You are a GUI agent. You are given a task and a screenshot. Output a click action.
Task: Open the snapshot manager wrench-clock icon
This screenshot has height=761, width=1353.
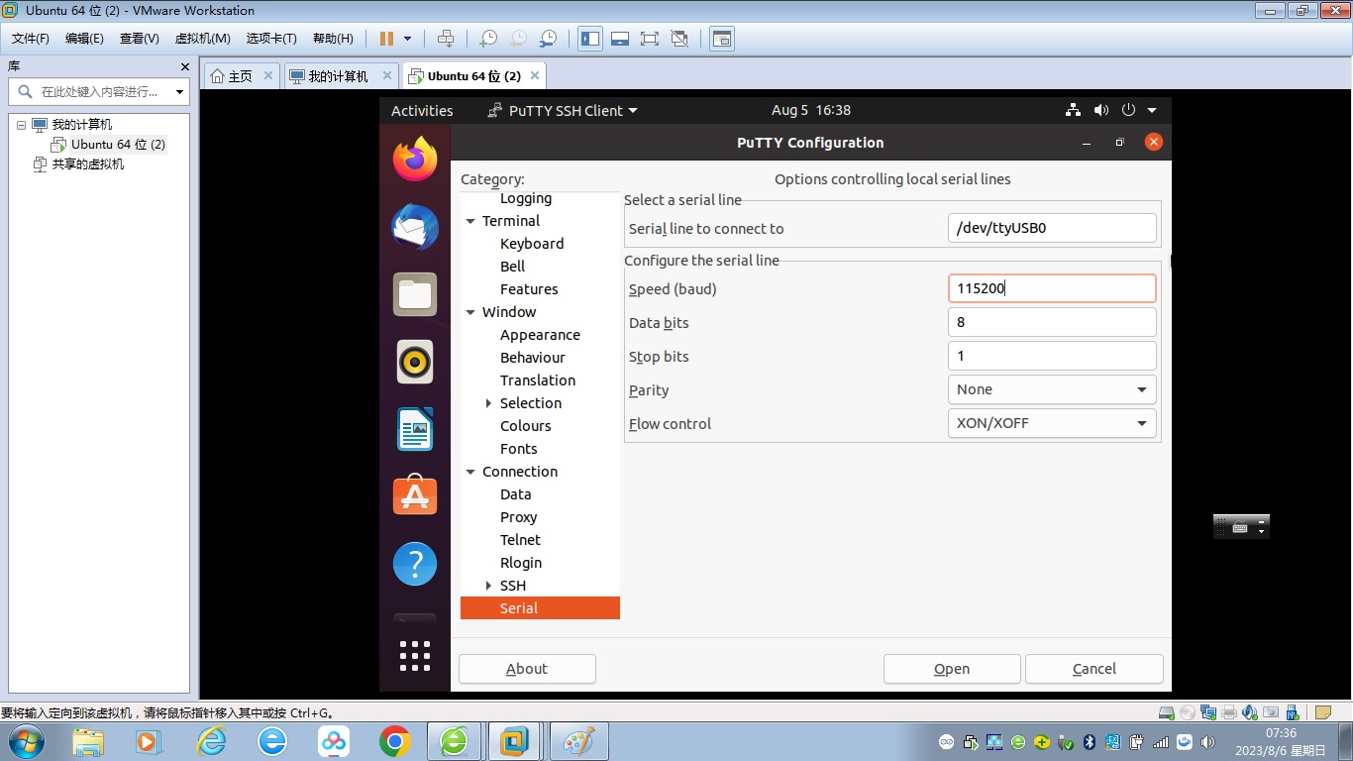(x=548, y=39)
